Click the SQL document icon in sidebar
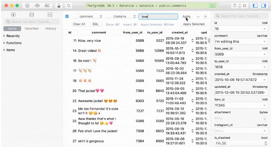 click(50, 15)
